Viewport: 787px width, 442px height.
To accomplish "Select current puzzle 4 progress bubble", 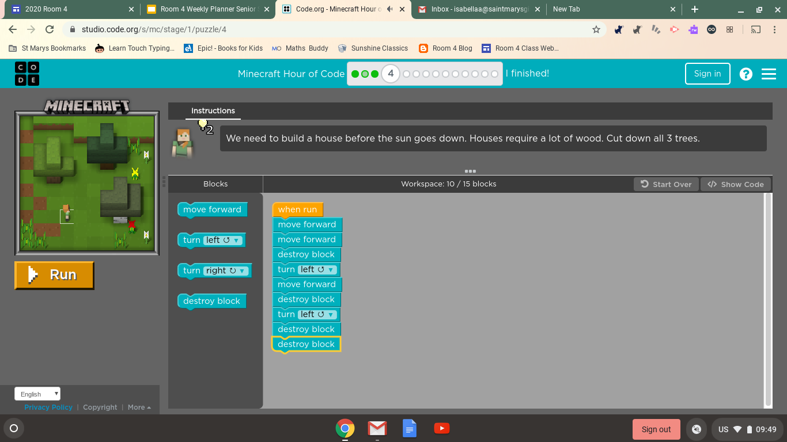I will [x=391, y=74].
